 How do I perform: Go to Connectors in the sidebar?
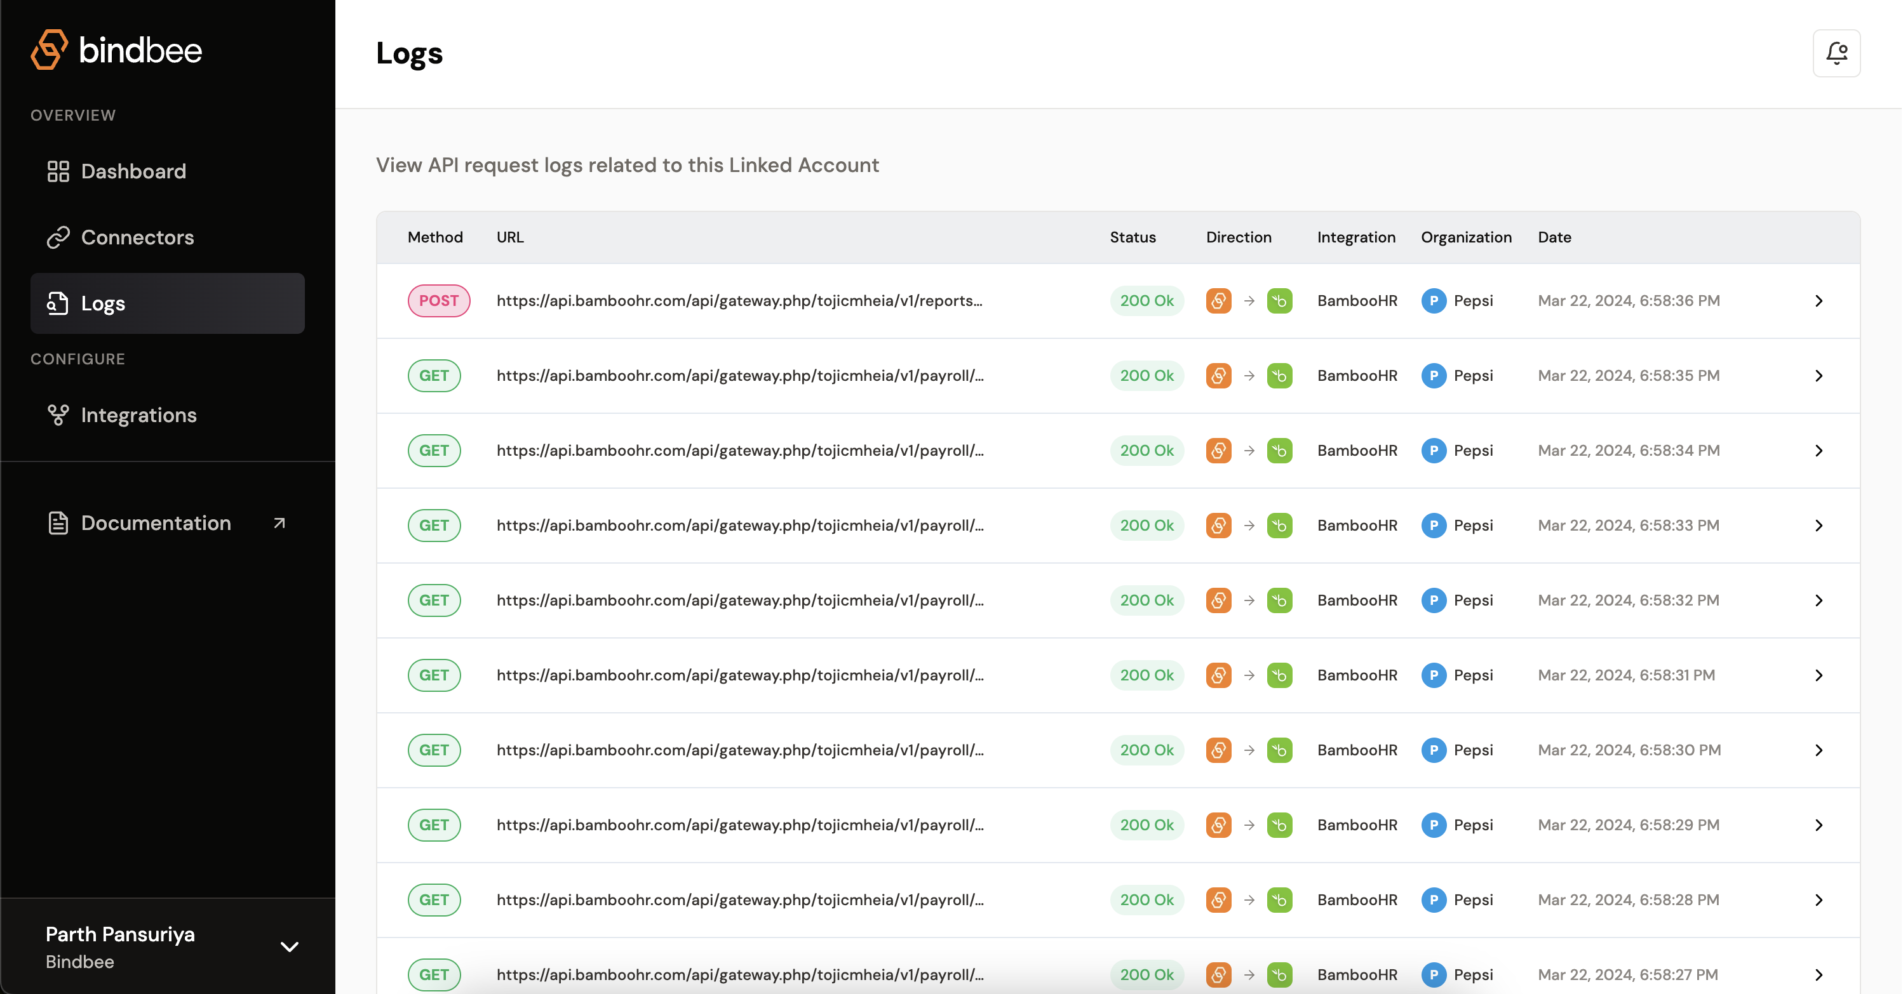pos(168,237)
